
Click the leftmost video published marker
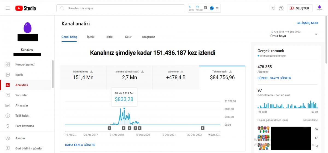pos(109,128)
